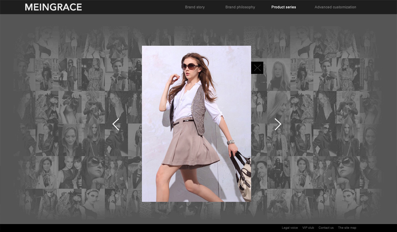Viewport: 397px width, 232px height.
Task: Close the enlarged photo with the X button
Action: point(257,68)
